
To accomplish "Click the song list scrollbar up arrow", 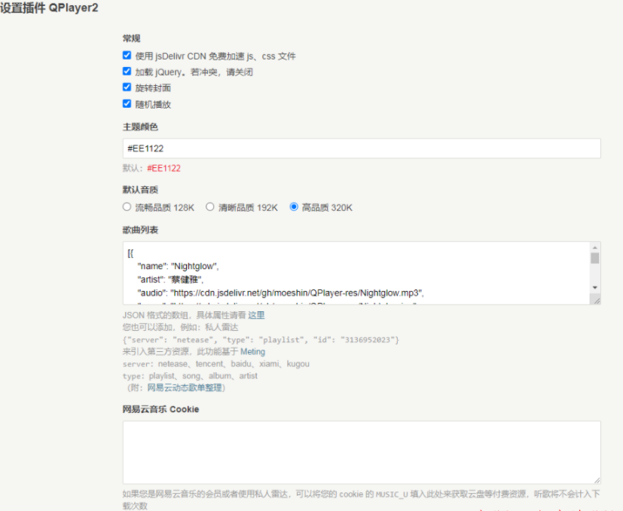I will pyautogui.click(x=594, y=247).
